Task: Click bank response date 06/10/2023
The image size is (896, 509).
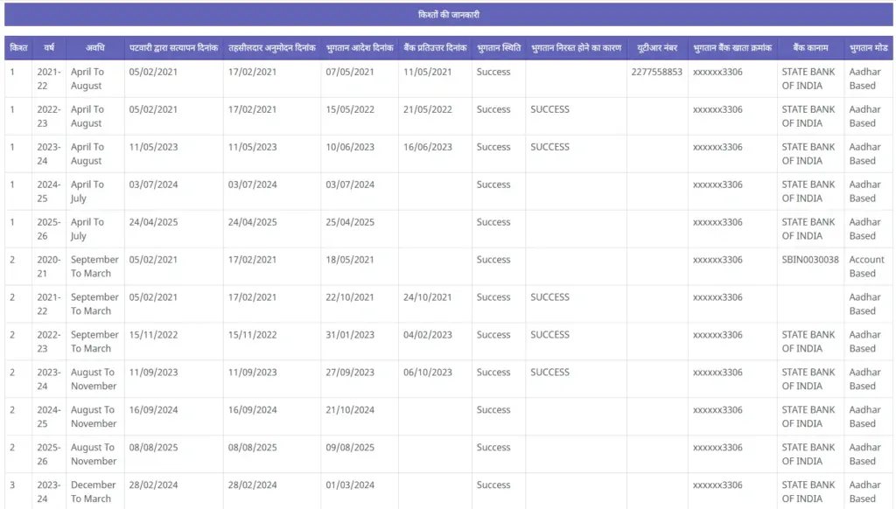Action: [x=427, y=373]
